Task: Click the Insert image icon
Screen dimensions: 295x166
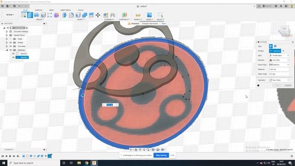Action: [x=149, y=15]
